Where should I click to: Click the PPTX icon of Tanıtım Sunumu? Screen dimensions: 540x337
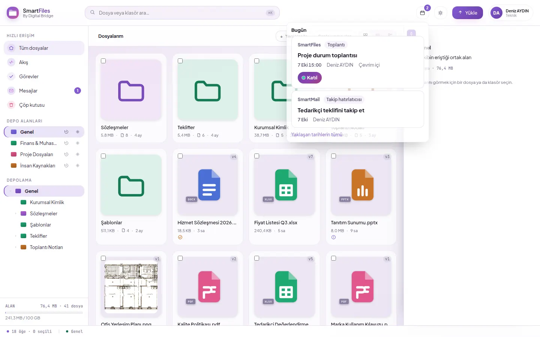click(x=362, y=185)
